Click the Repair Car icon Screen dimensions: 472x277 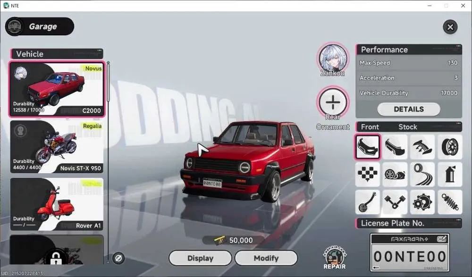point(335,258)
